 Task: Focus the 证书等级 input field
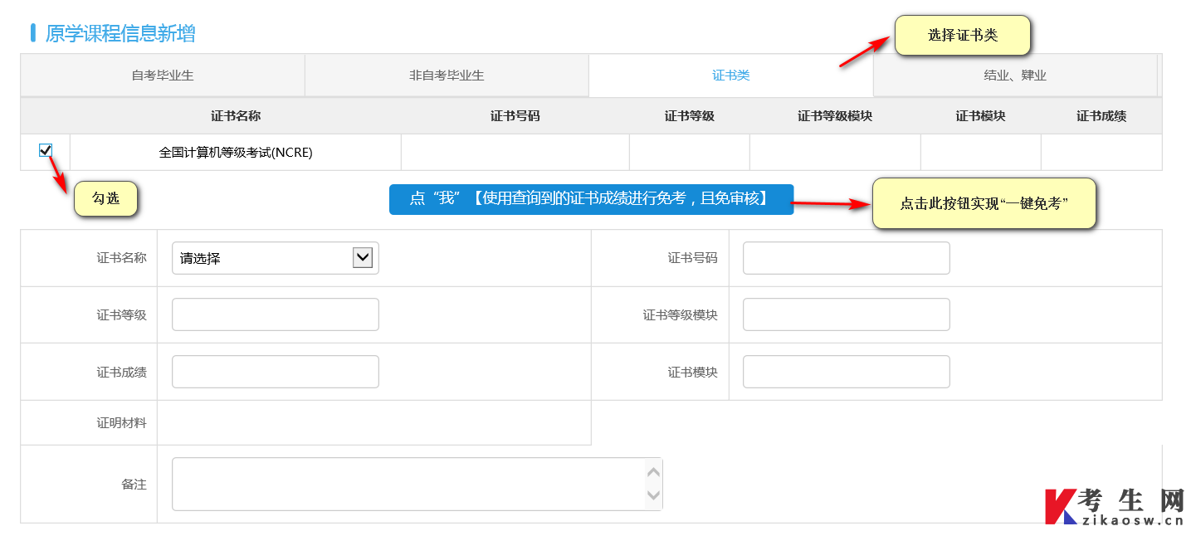tap(276, 314)
